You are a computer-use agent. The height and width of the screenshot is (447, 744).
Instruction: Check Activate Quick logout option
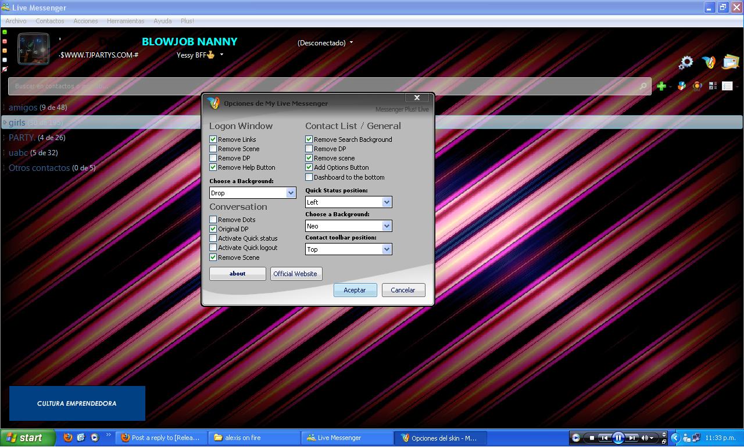pyautogui.click(x=213, y=248)
